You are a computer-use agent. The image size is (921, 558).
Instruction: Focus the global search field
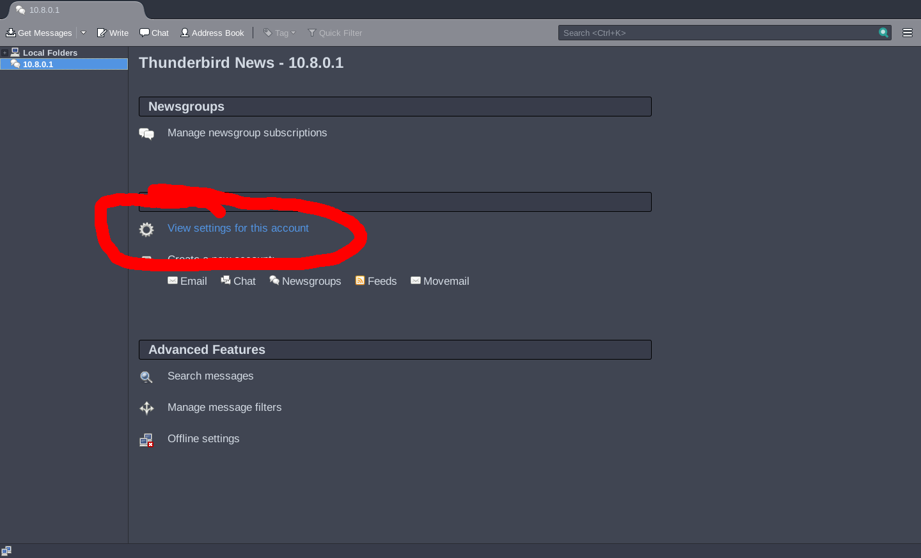coord(716,33)
